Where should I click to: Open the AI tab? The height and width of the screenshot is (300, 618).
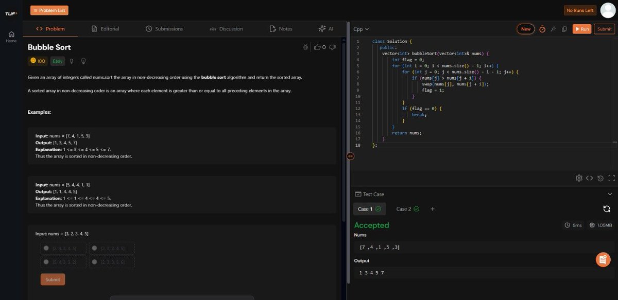pos(325,29)
